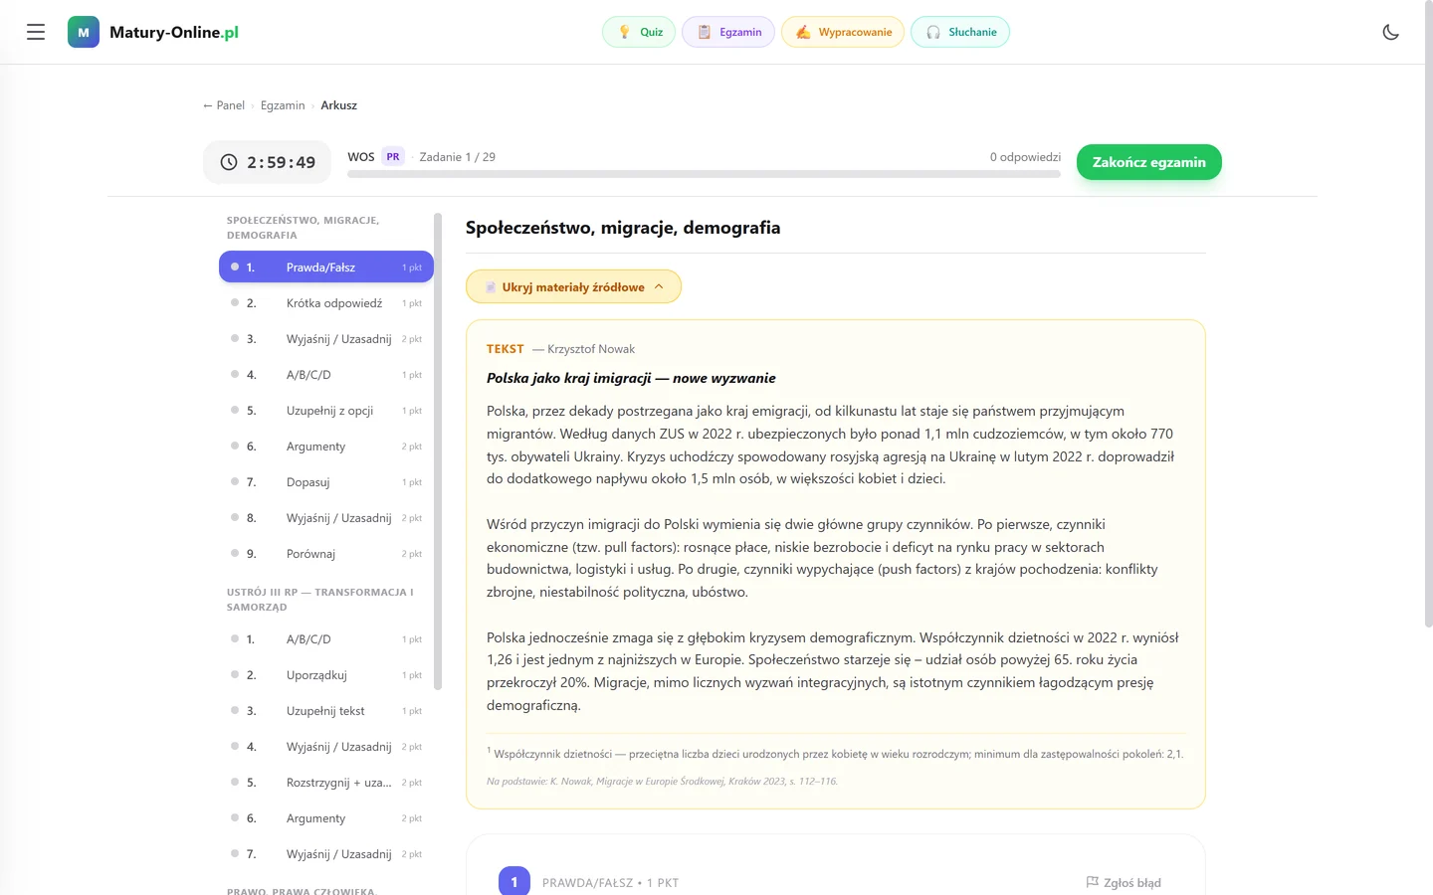Click the green M logo icon

click(x=84, y=32)
